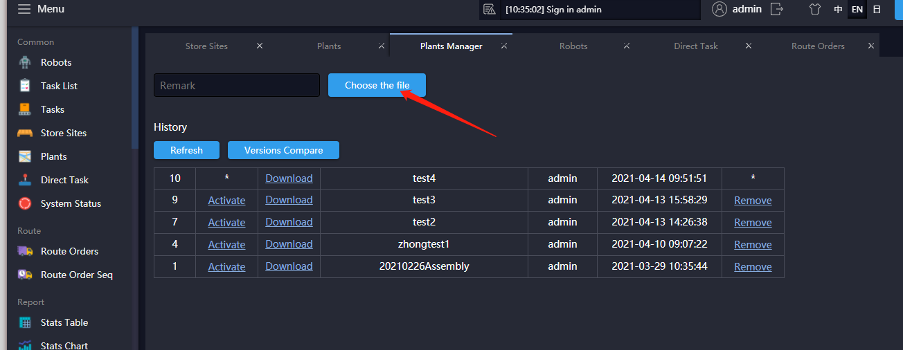
Task: Open System Status red icon
Action: (25, 203)
